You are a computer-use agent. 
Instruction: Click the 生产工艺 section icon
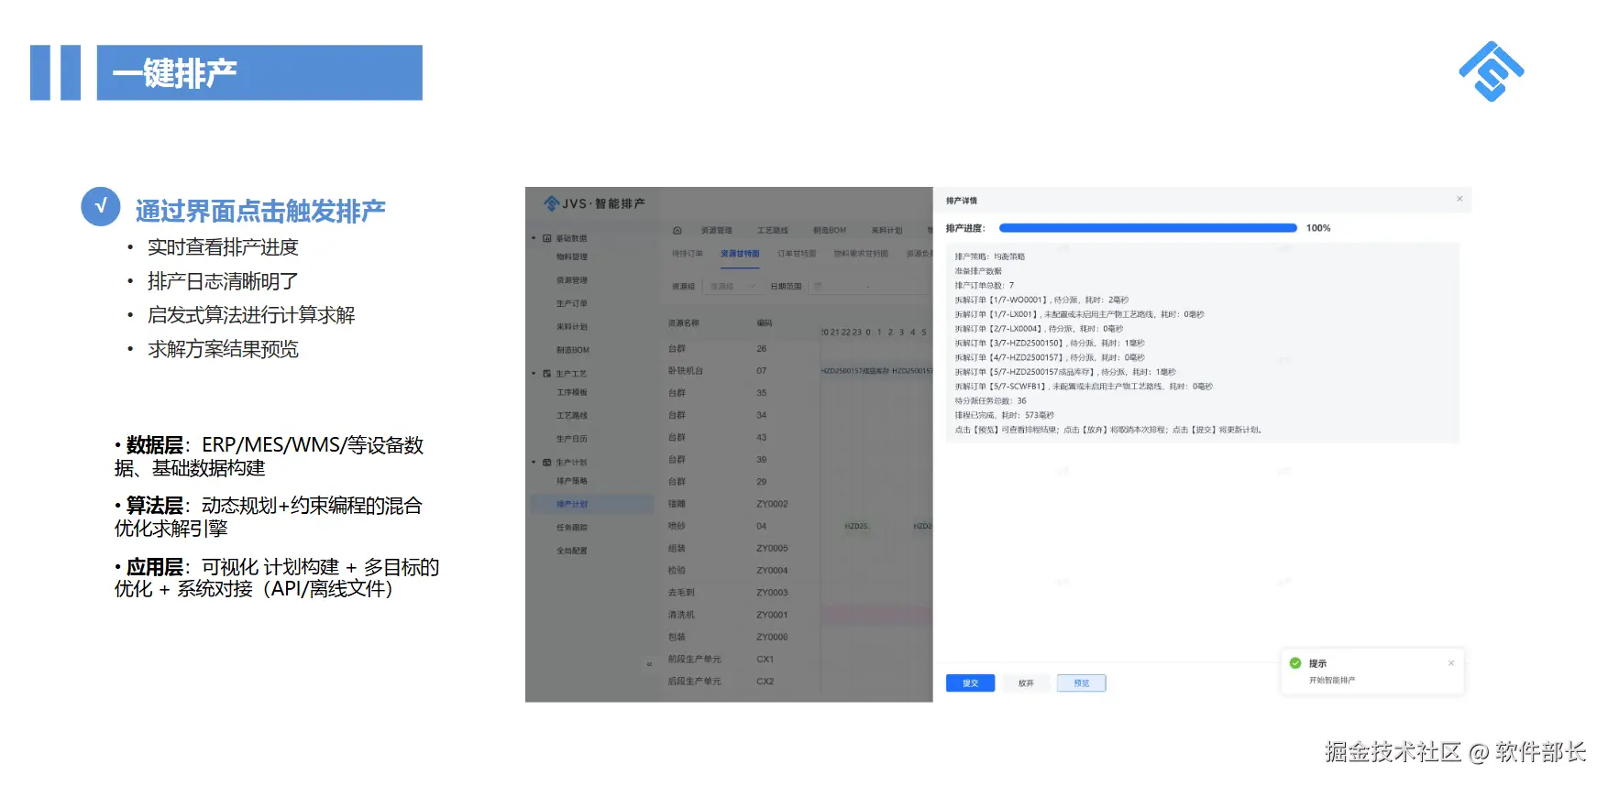click(x=547, y=374)
